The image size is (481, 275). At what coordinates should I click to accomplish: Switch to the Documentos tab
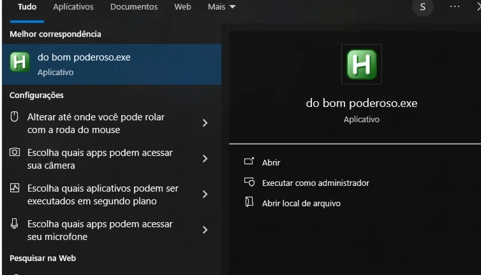click(134, 7)
